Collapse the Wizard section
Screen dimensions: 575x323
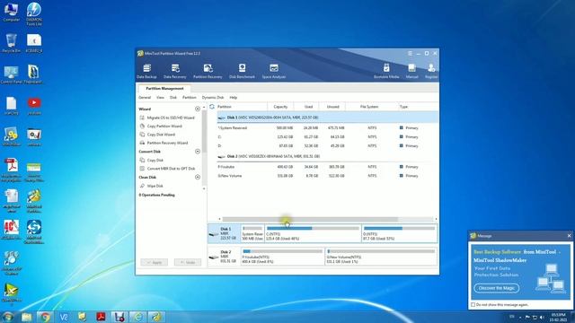pyautogui.click(x=198, y=109)
